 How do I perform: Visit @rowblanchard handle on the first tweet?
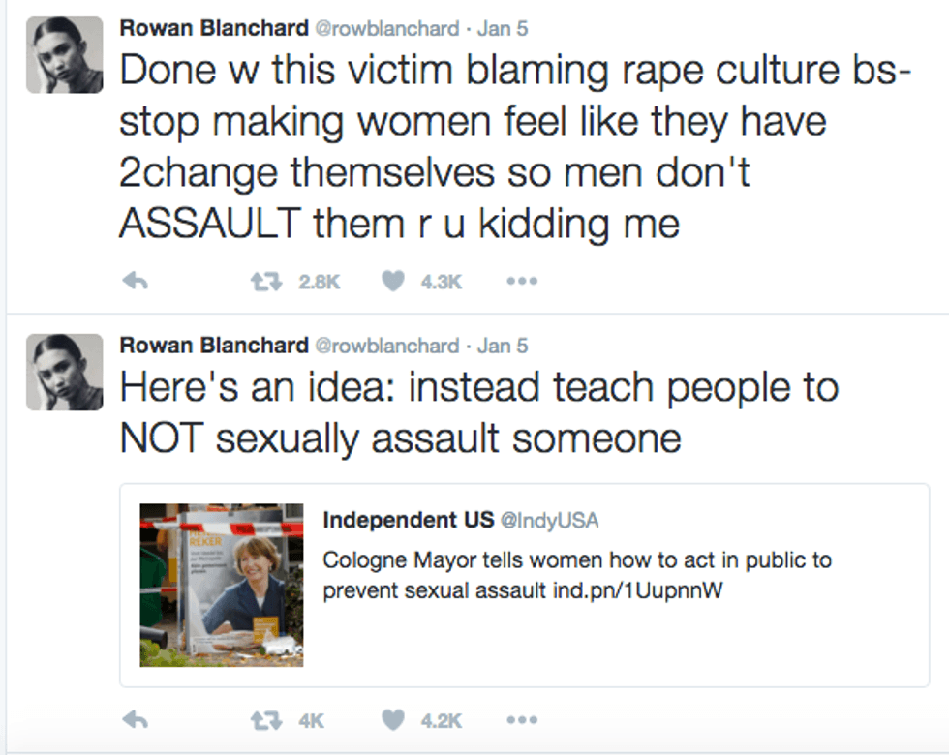(387, 28)
